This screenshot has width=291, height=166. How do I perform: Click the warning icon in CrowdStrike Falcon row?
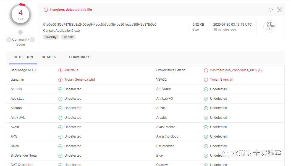(206, 70)
